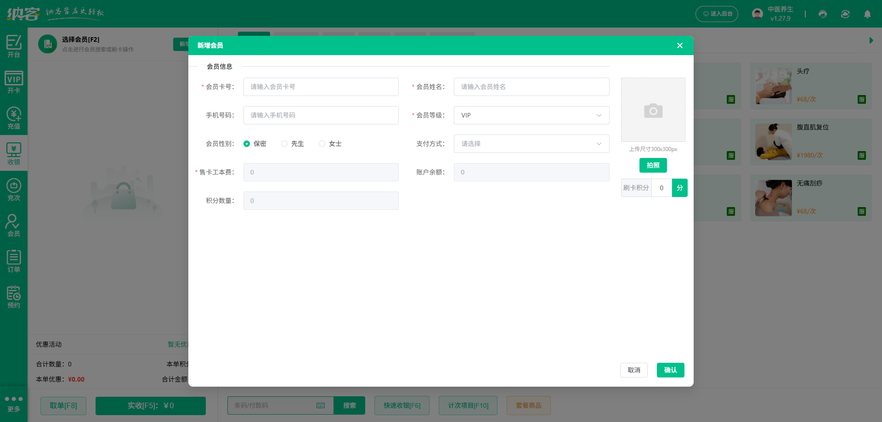Open the 会员 member icon
This screenshot has width=882, height=422.
(14, 225)
